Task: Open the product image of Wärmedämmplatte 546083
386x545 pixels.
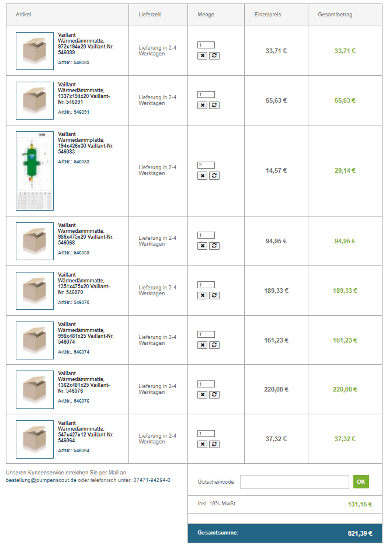Action: [34, 170]
